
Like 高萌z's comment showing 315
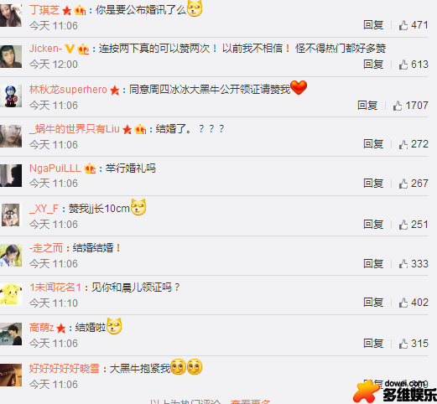pyautogui.click(x=403, y=344)
